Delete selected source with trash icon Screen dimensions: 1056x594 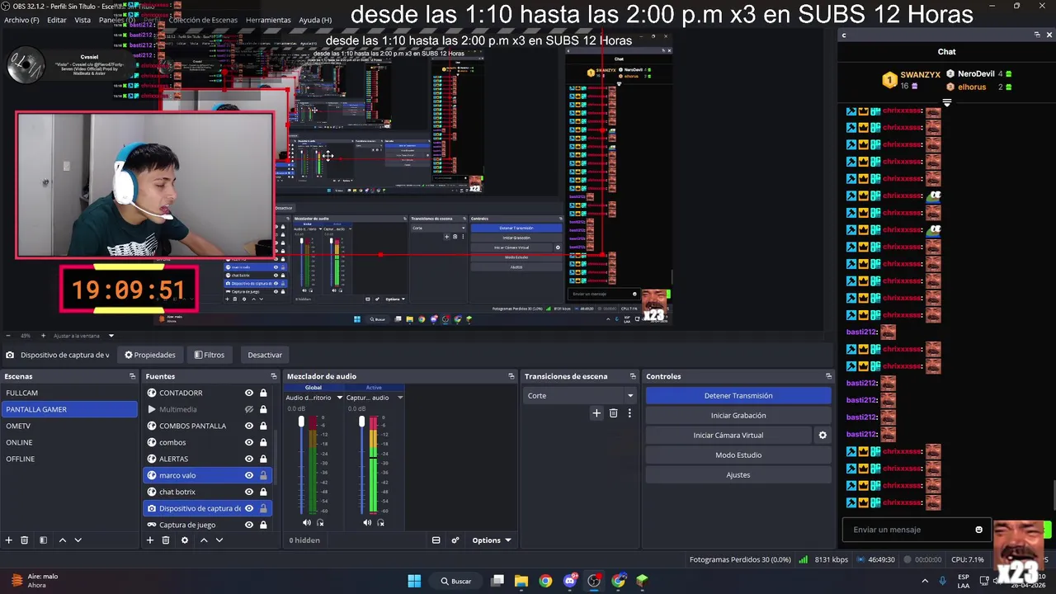click(x=165, y=540)
